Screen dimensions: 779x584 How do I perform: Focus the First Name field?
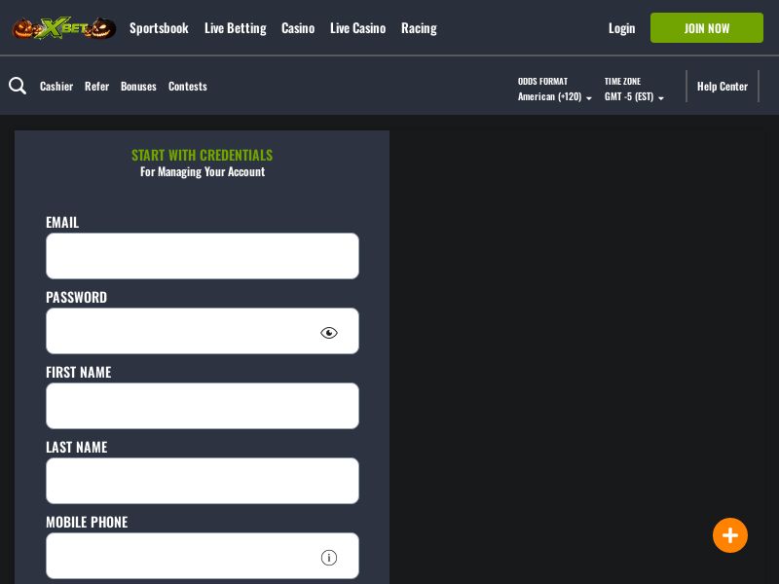[203, 406]
